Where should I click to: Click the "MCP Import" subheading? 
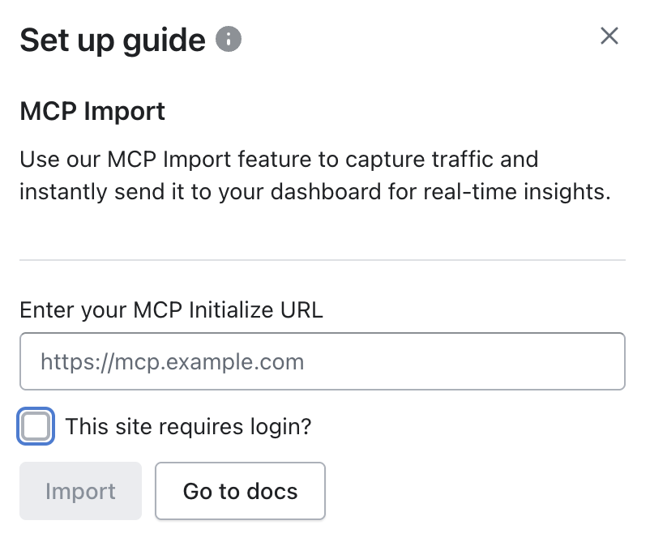pyautogui.click(x=92, y=111)
